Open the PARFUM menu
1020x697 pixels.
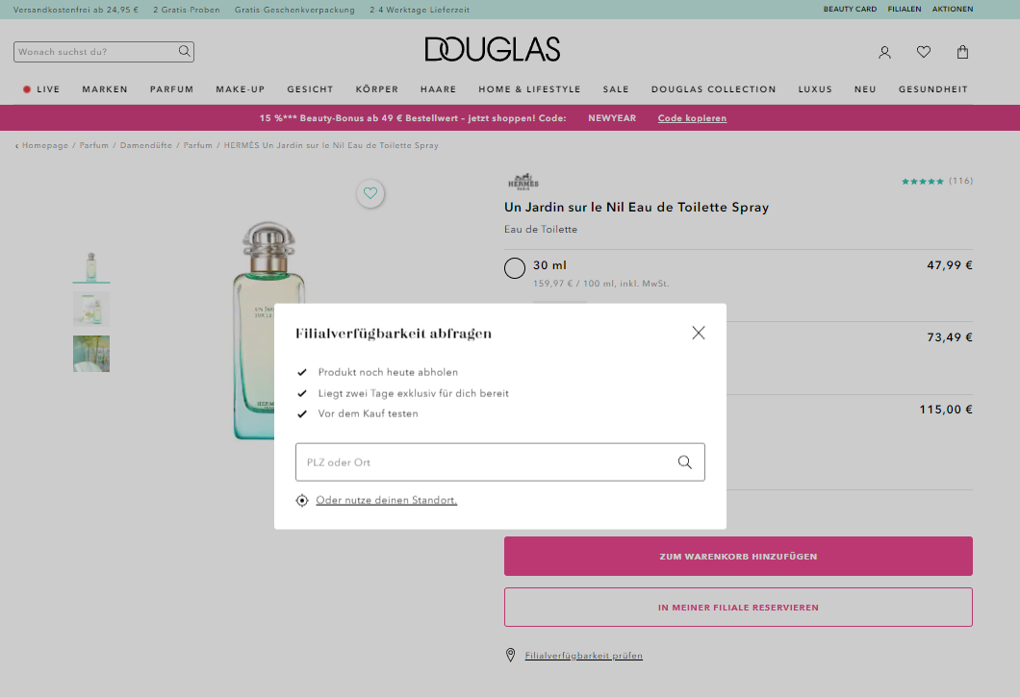(x=171, y=89)
